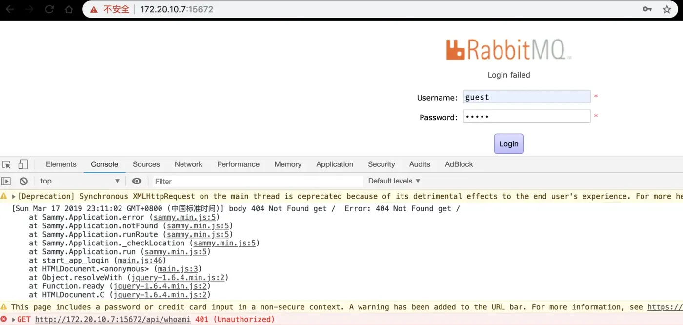Viewport: 683px width, 325px height.
Task: Open sammy.min.js:5 link in runRoute line
Action: [197, 234]
